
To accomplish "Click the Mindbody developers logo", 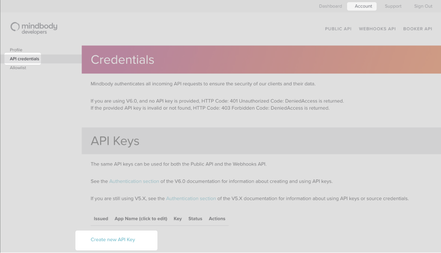I will coord(34,28).
